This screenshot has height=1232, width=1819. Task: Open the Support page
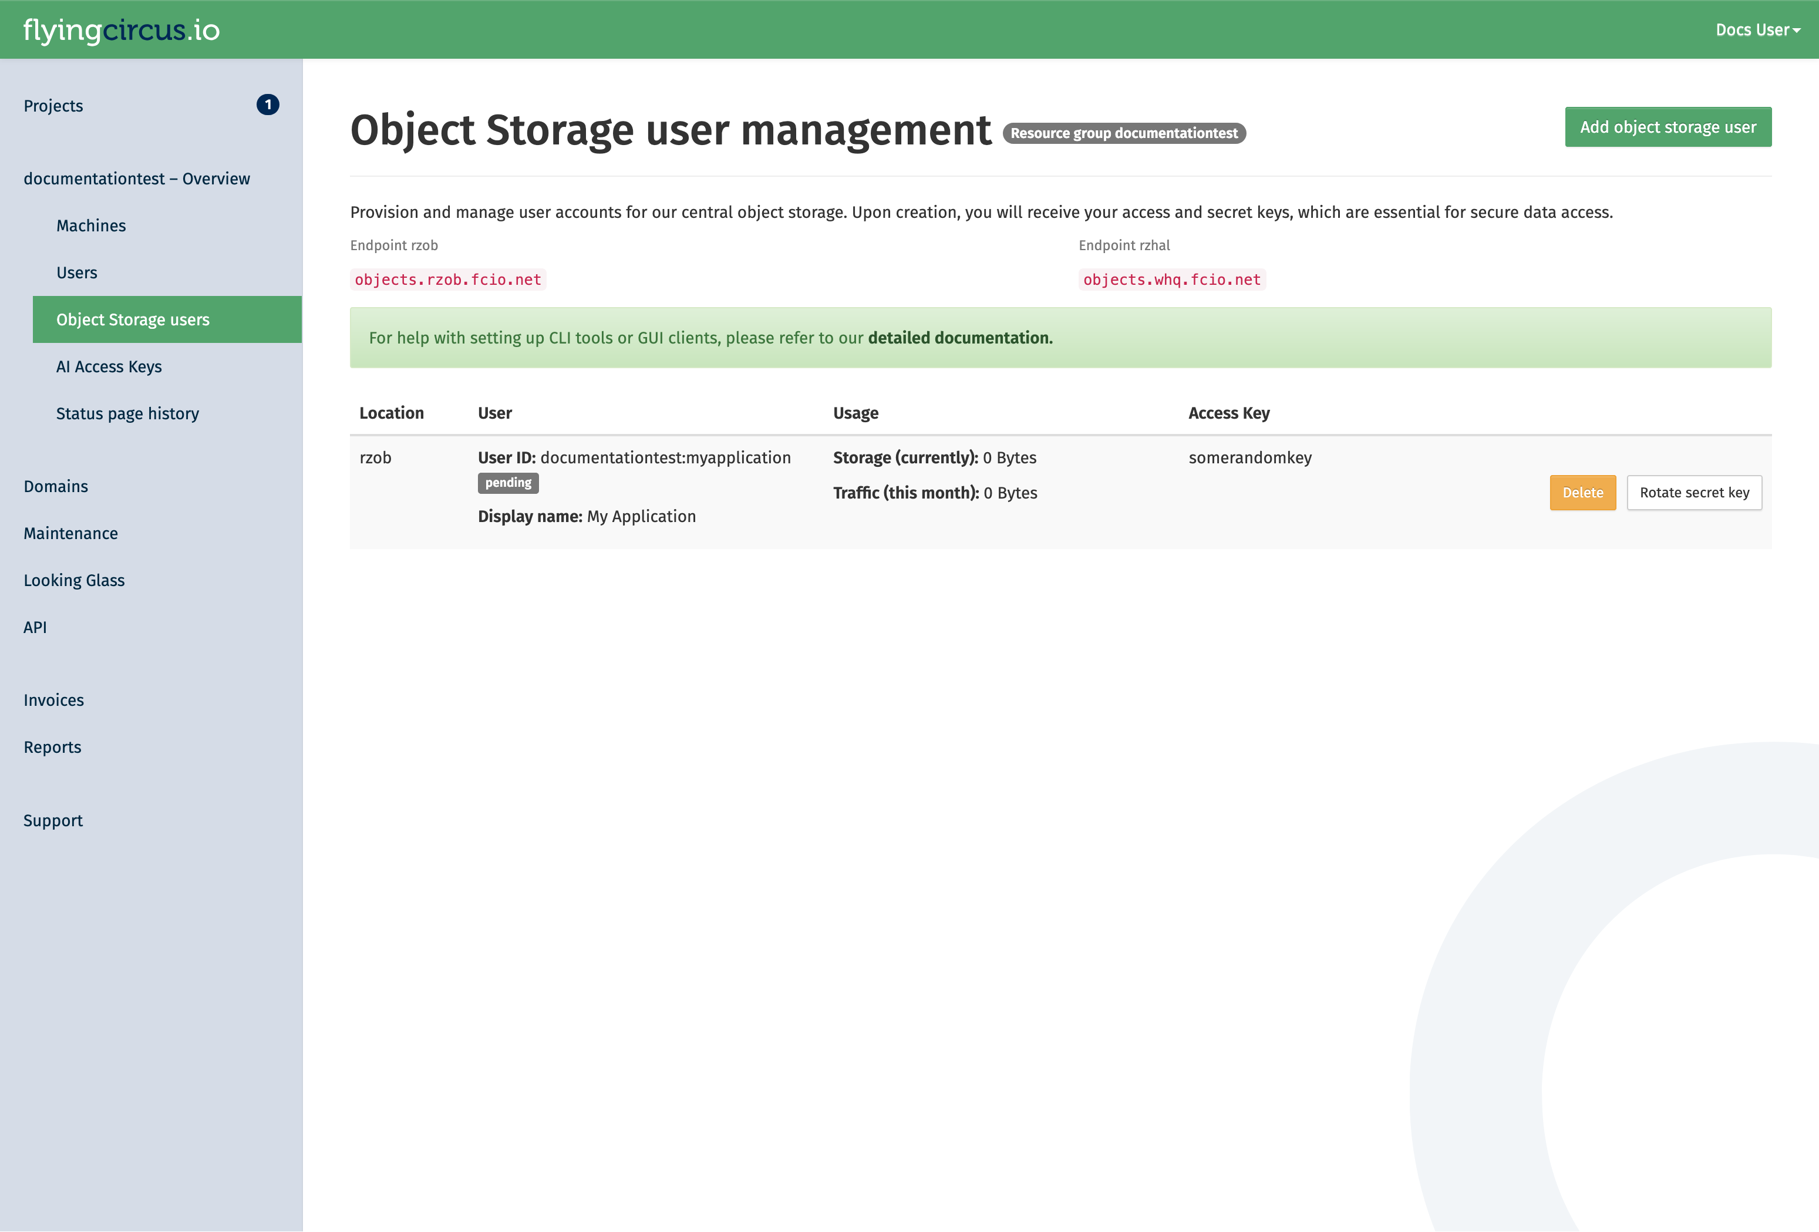[53, 820]
